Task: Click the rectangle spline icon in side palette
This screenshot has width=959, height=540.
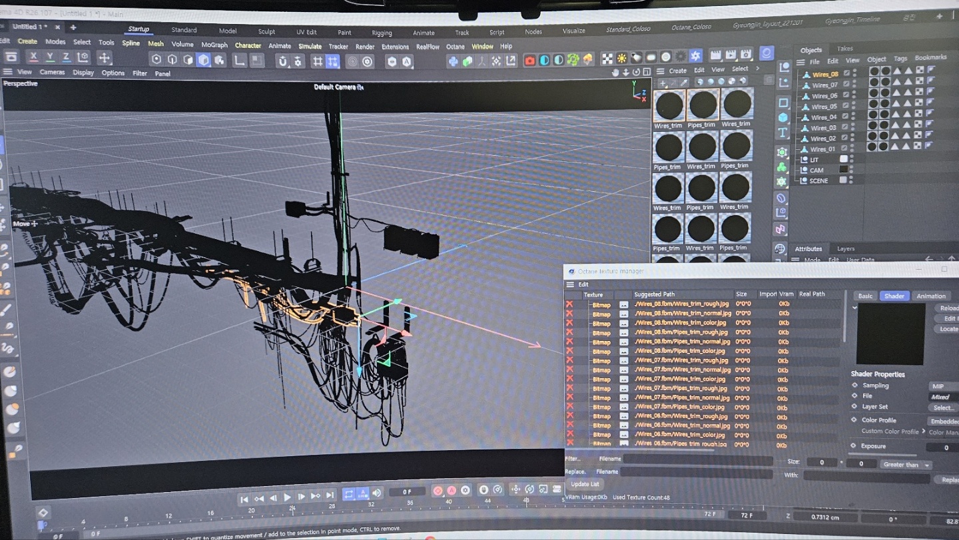Action: [x=783, y=103]
